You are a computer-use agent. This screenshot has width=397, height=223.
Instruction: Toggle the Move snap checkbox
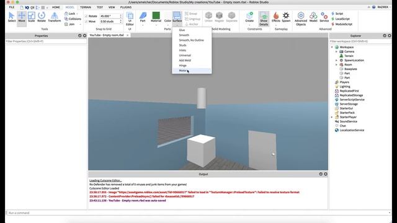click(x=86, y=22)
